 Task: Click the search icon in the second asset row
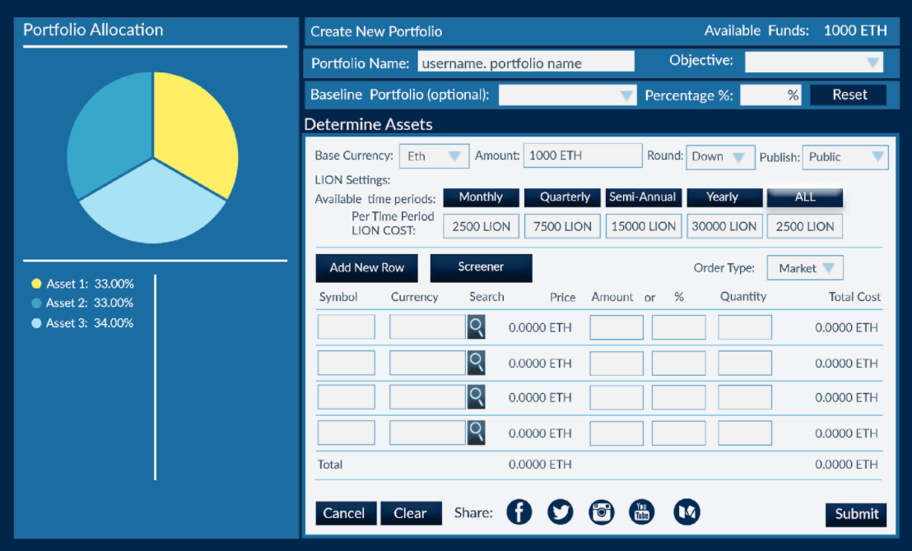pyautogui.click(x=476, y=363)
